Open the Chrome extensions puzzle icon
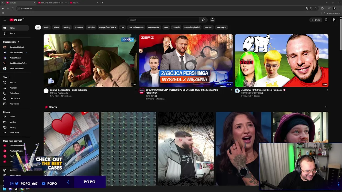342x192 pixels. pos(322,8)
